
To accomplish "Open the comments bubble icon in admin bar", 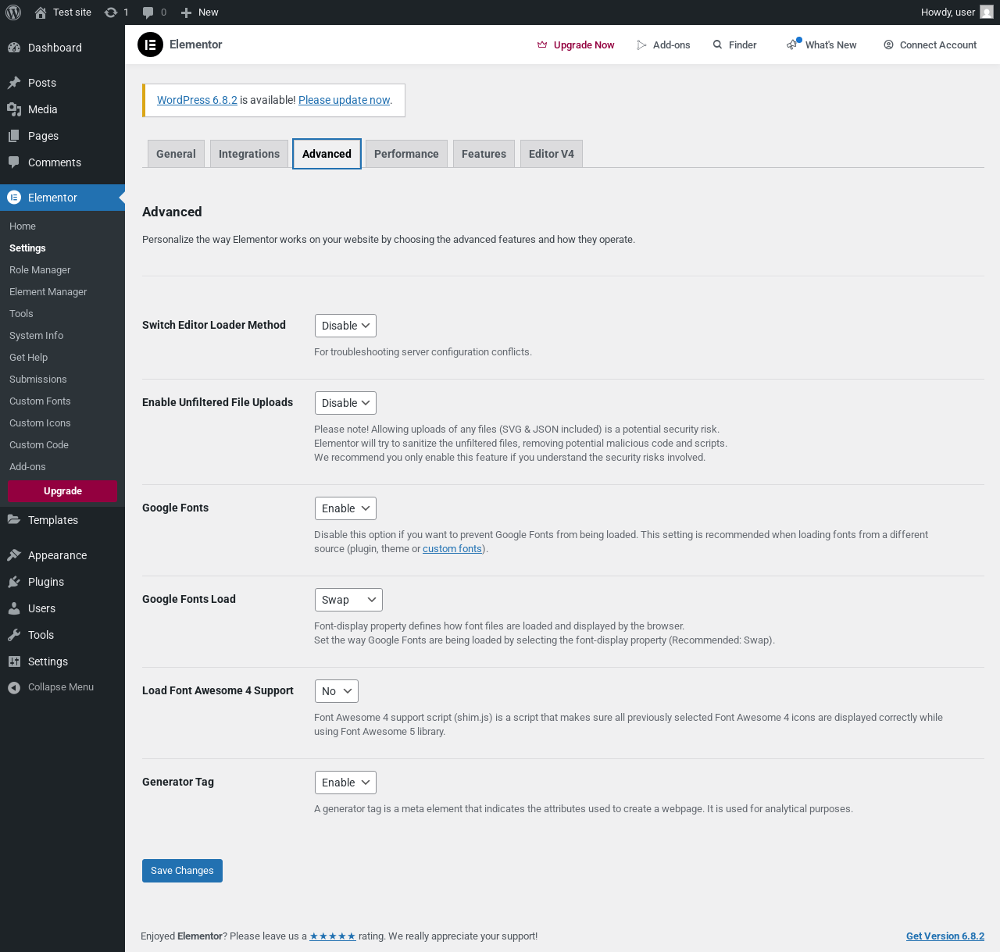I will [148, 12].
